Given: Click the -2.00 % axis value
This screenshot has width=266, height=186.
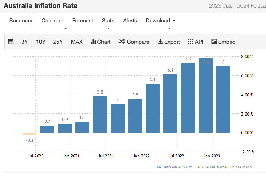Looking at the screenshot, I should (248, 152).
